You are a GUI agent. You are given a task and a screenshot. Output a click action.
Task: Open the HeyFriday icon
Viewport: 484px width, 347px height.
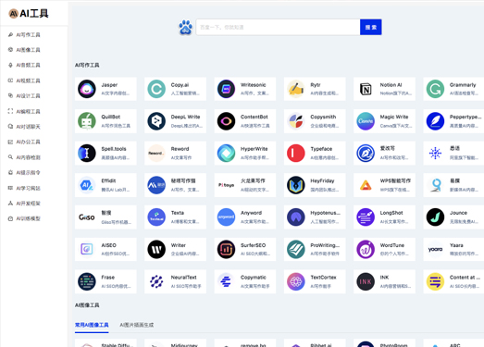click(x=296, y=185)
